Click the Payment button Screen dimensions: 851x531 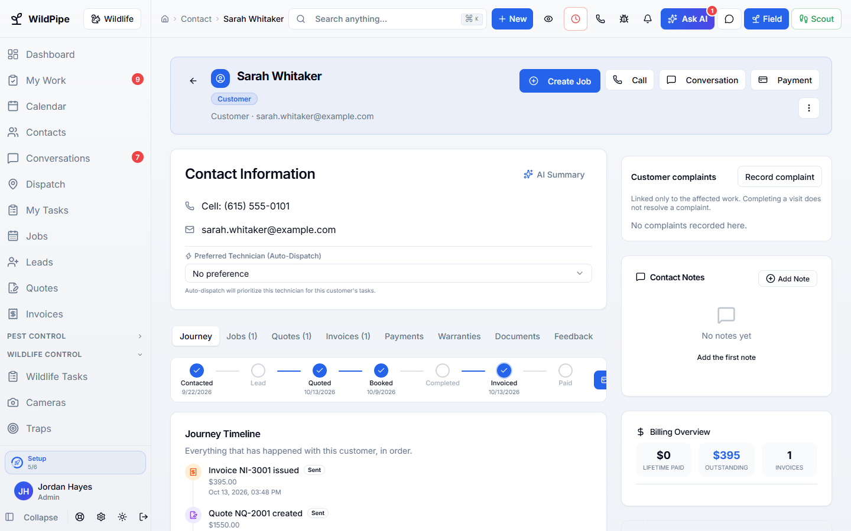tap(785, 80)
